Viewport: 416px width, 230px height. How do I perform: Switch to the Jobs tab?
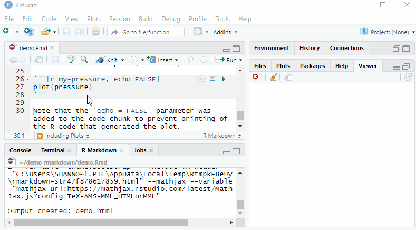140,150
